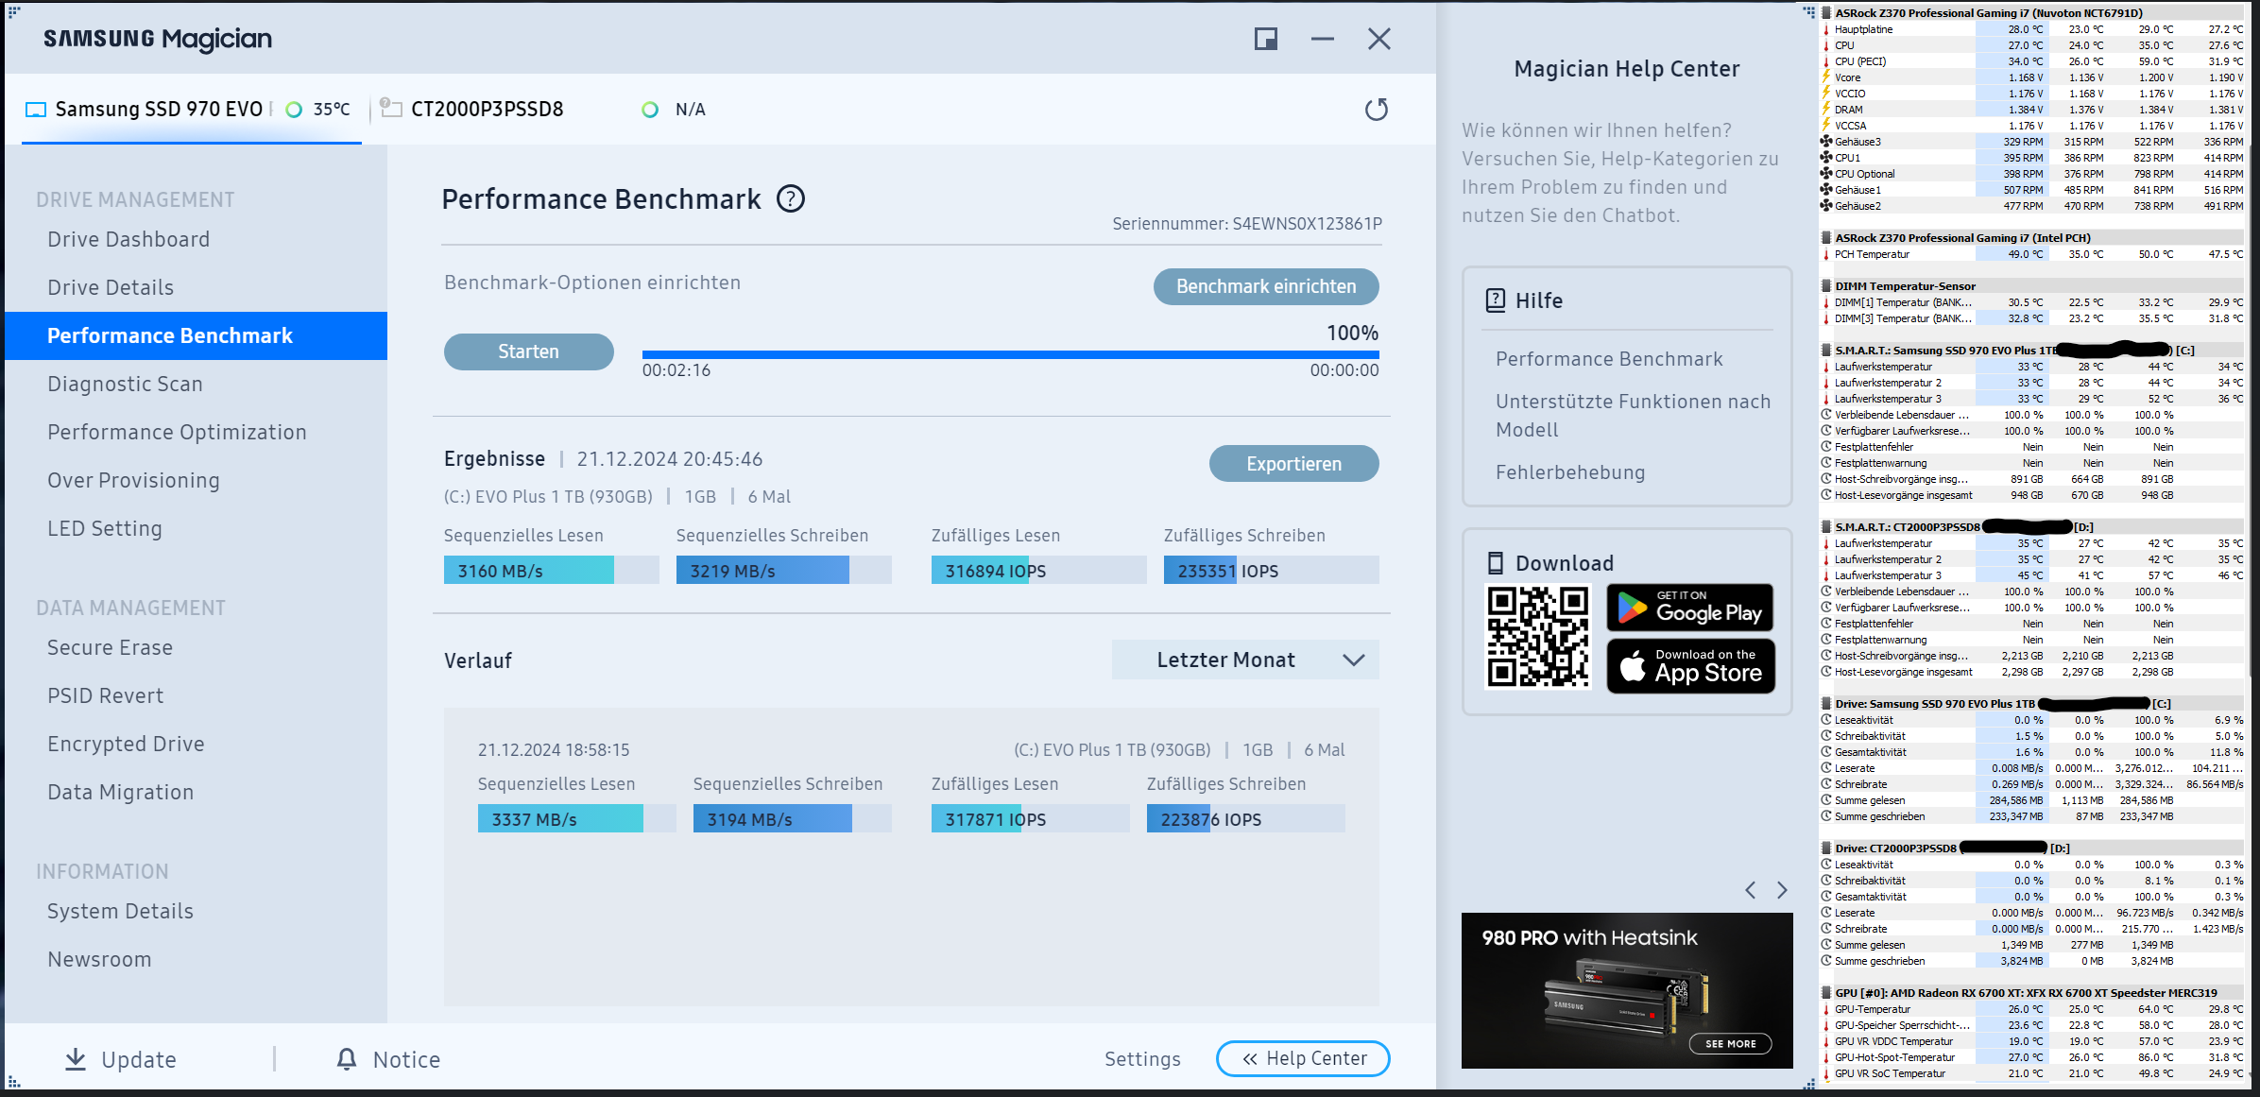Click the CT2000P3PSSD8 drive folder icon
2260x1097 pixels.
point(391,108)
